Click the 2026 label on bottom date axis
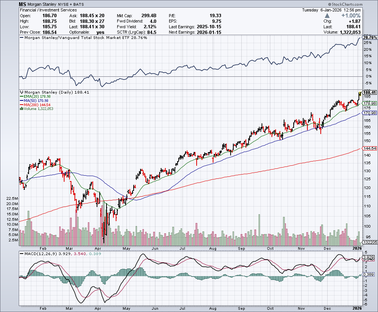 click(357, 308)
